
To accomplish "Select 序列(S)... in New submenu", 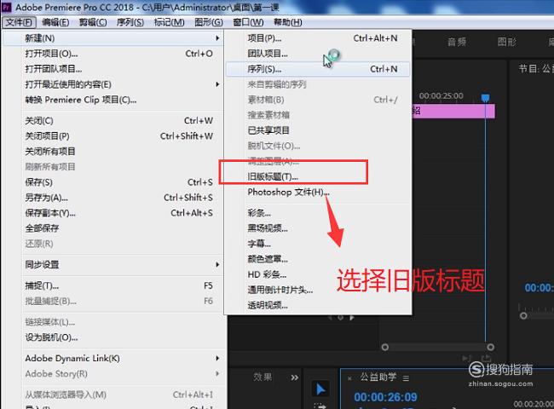I will [318, 69].
